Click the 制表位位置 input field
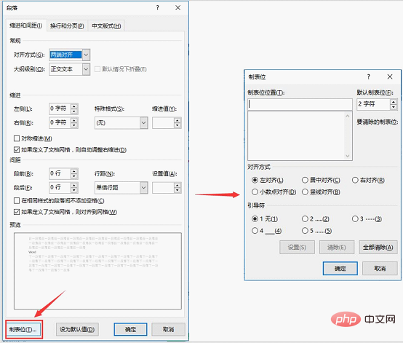 [x=300, y=104]
